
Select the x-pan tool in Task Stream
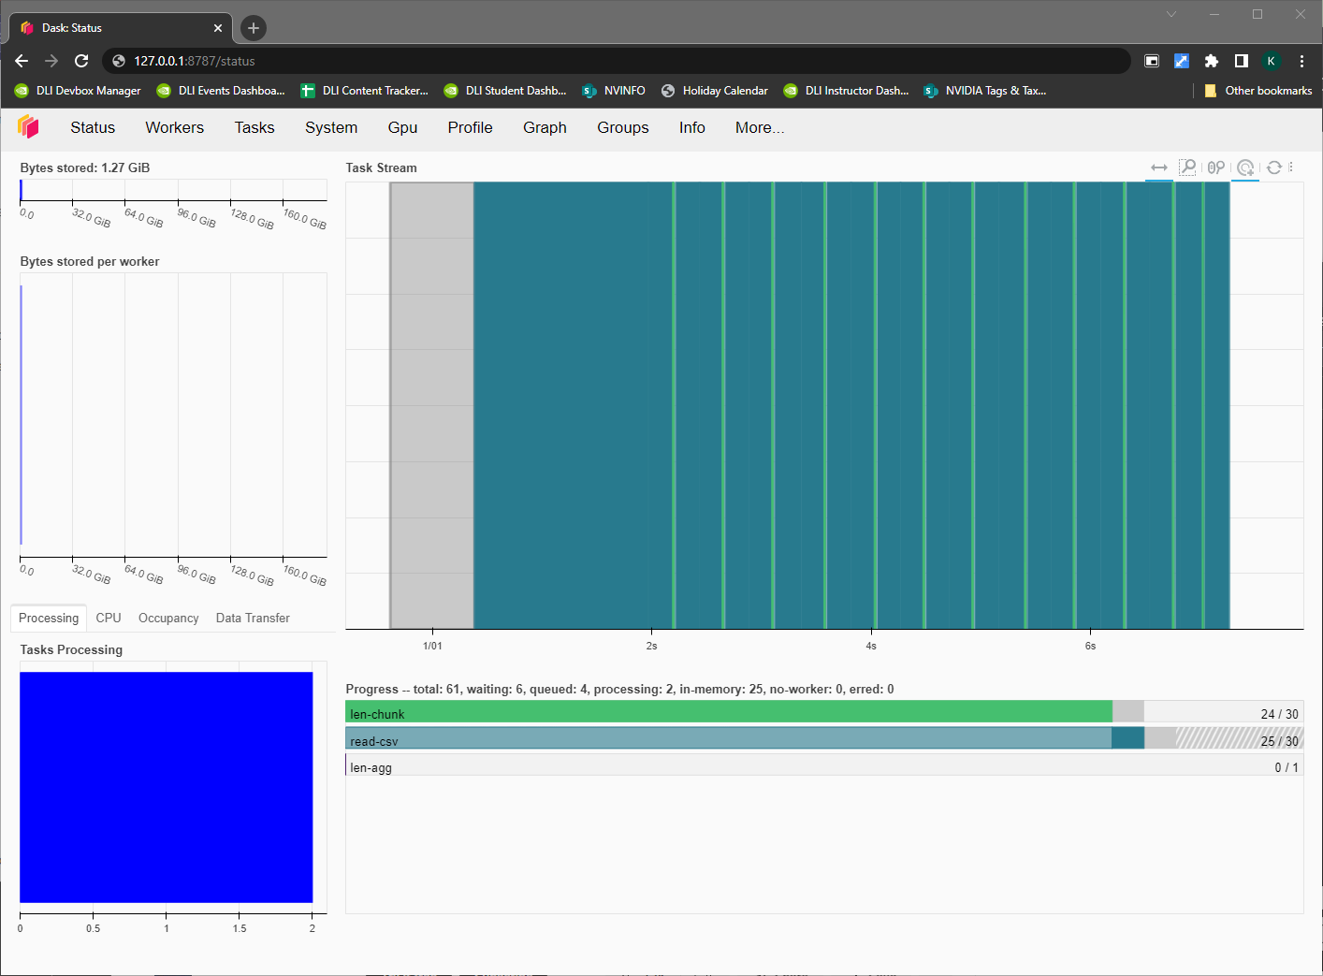[x=1158, y=168]
